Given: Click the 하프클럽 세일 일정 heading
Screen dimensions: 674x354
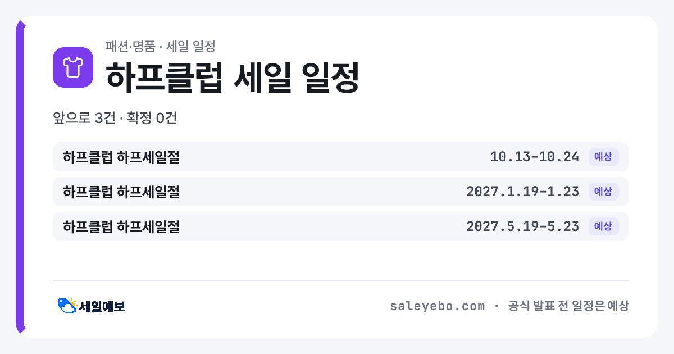Looking at the screenshot, I should click(x=232, y=76).
